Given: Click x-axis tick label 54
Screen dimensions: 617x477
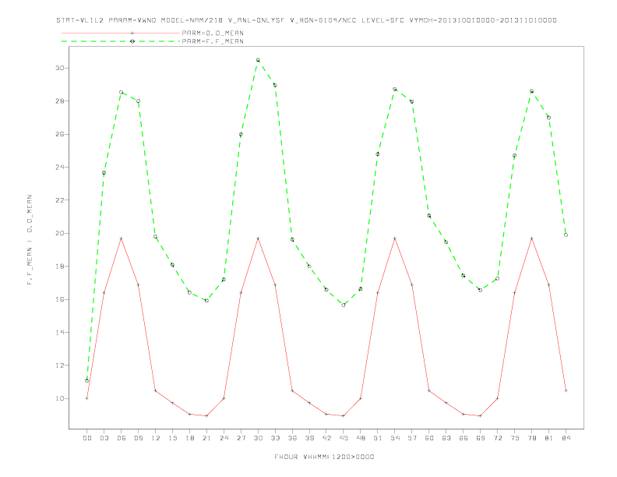Looking at the screenshot, I should pyautogui.click(x=395, y=438).
